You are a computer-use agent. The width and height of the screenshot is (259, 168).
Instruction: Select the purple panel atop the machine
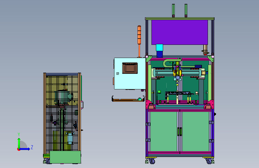180,32
